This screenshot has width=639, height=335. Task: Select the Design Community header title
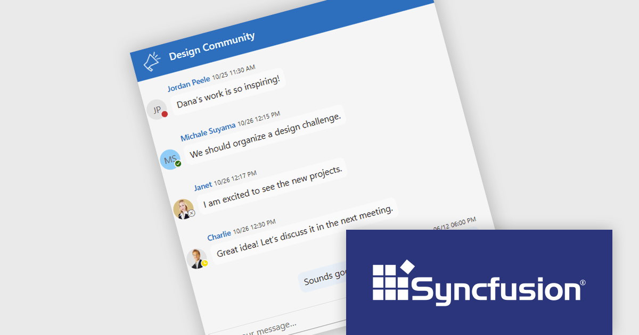[x=212, y=45]
